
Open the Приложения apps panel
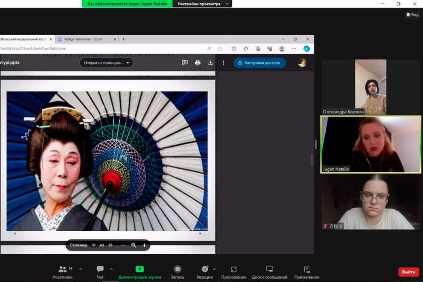(x=234, y=271)
